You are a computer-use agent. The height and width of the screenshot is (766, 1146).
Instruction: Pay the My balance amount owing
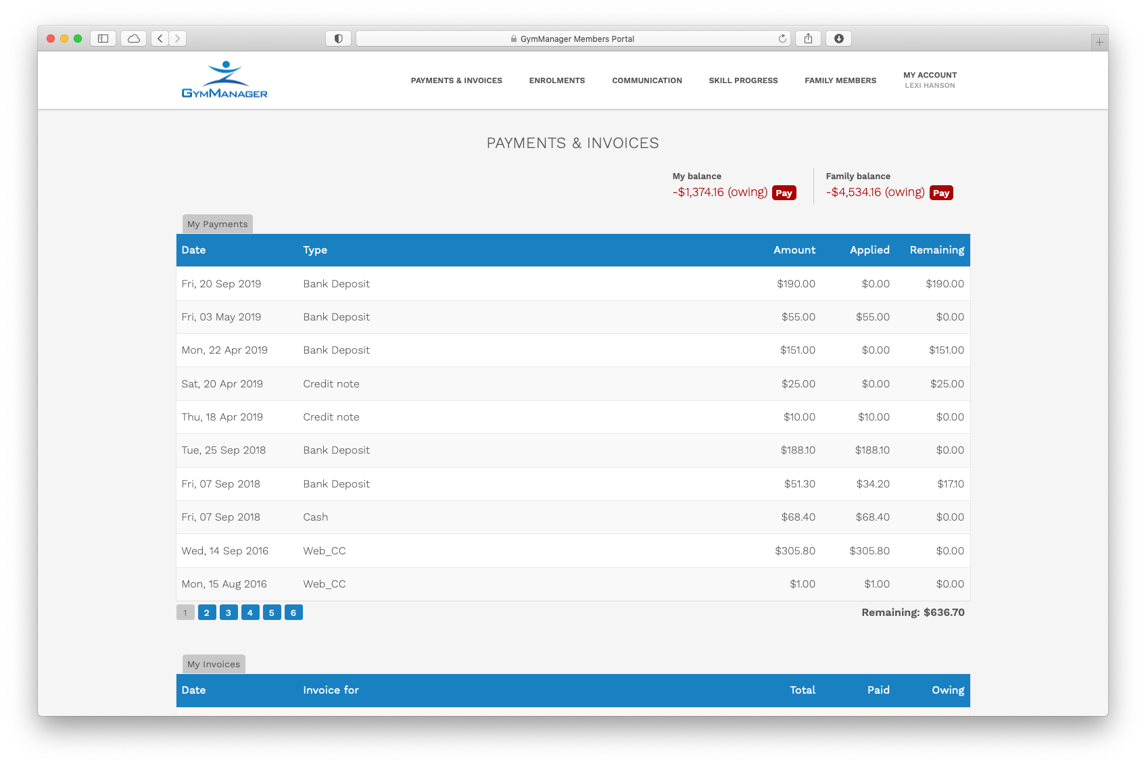[x=784, y=193]
